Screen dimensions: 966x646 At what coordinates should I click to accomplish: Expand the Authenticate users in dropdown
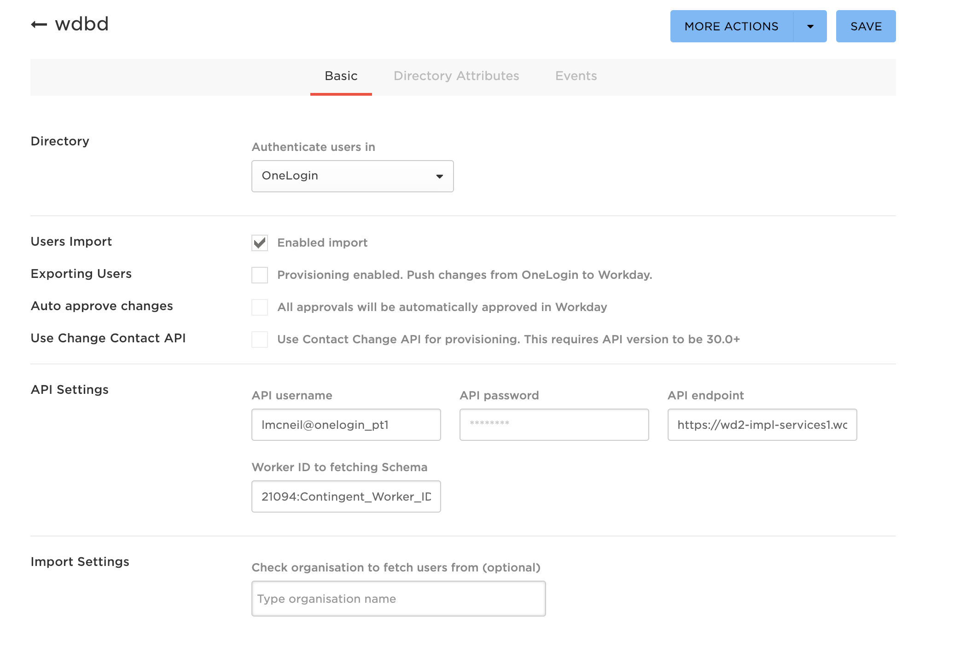pos(352,176)
